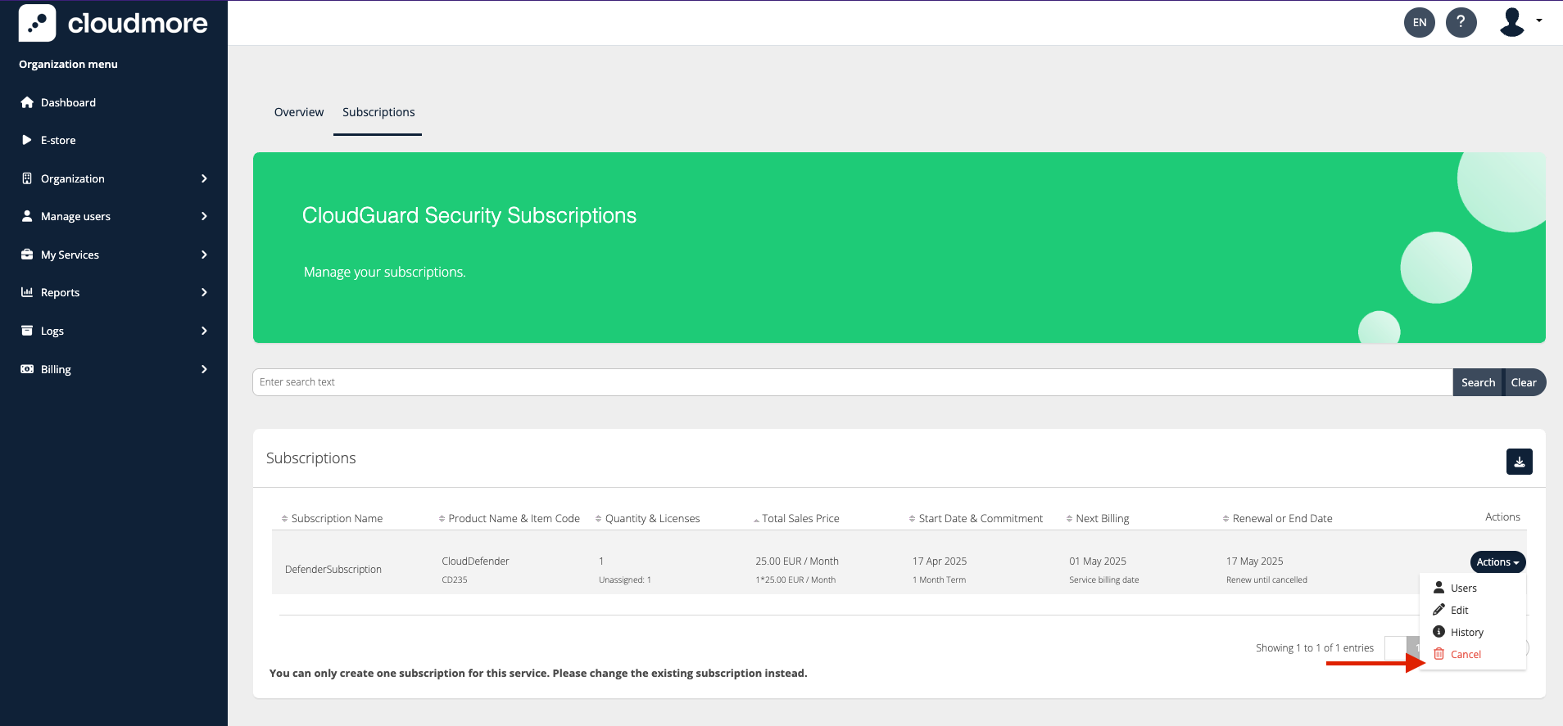This screenshot has width=1563, height=726.
Task: Click the trash icon beside Cancel
Action: point(1438,654)
